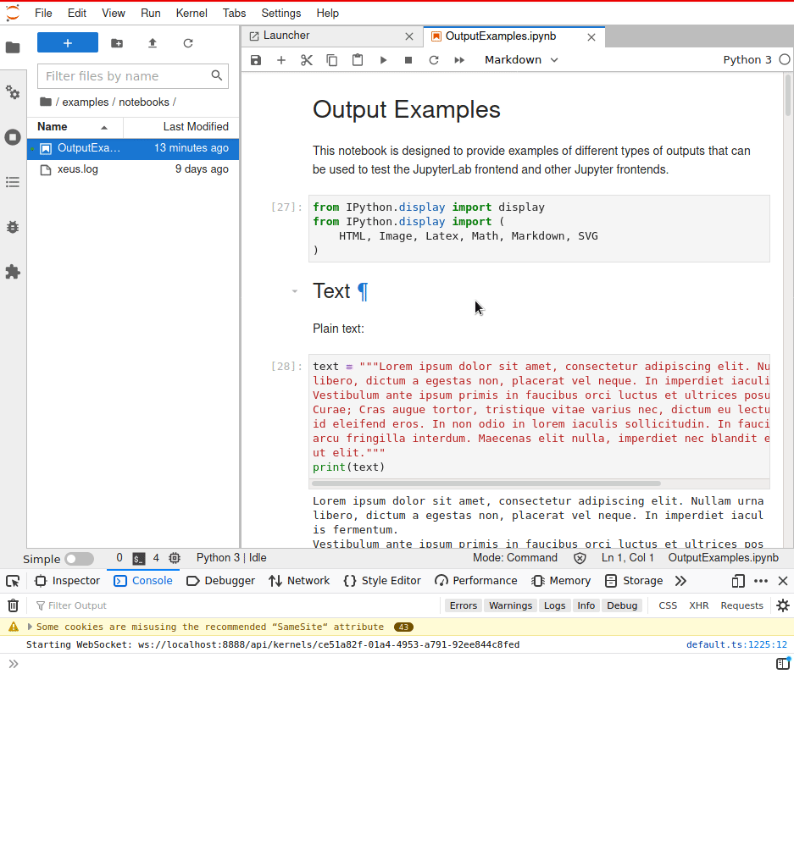Open the Running Terminals and Kernels sidebar icon
This screenshot has width=794, height=851.
pos(13,137)
